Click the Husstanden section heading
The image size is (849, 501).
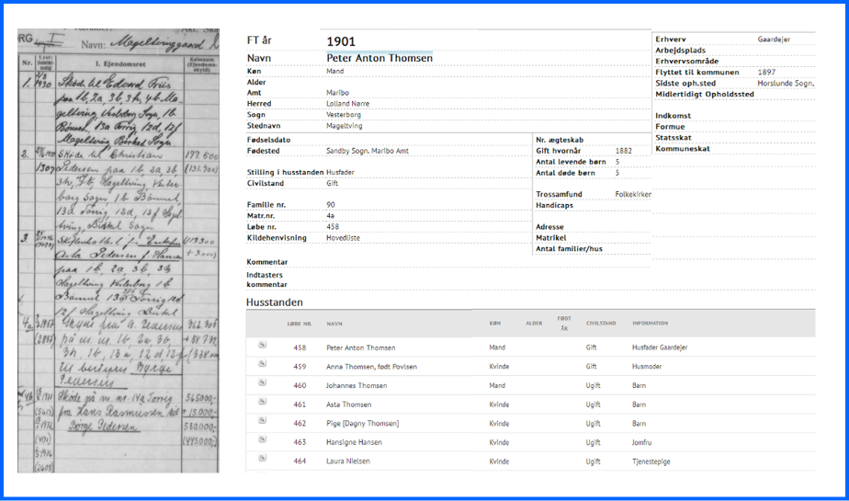click(x=275, y=302)
